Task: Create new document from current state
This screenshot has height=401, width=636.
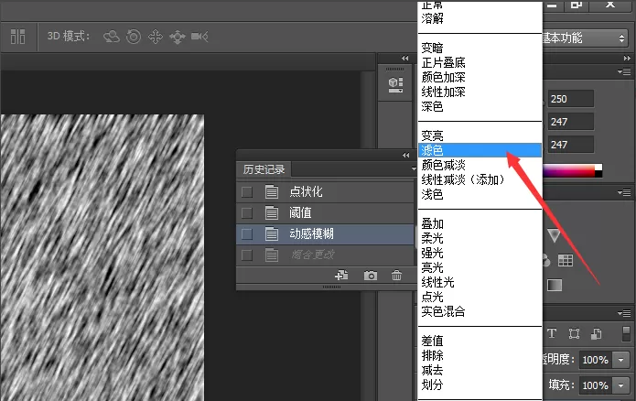Action: tap(341, 276)
